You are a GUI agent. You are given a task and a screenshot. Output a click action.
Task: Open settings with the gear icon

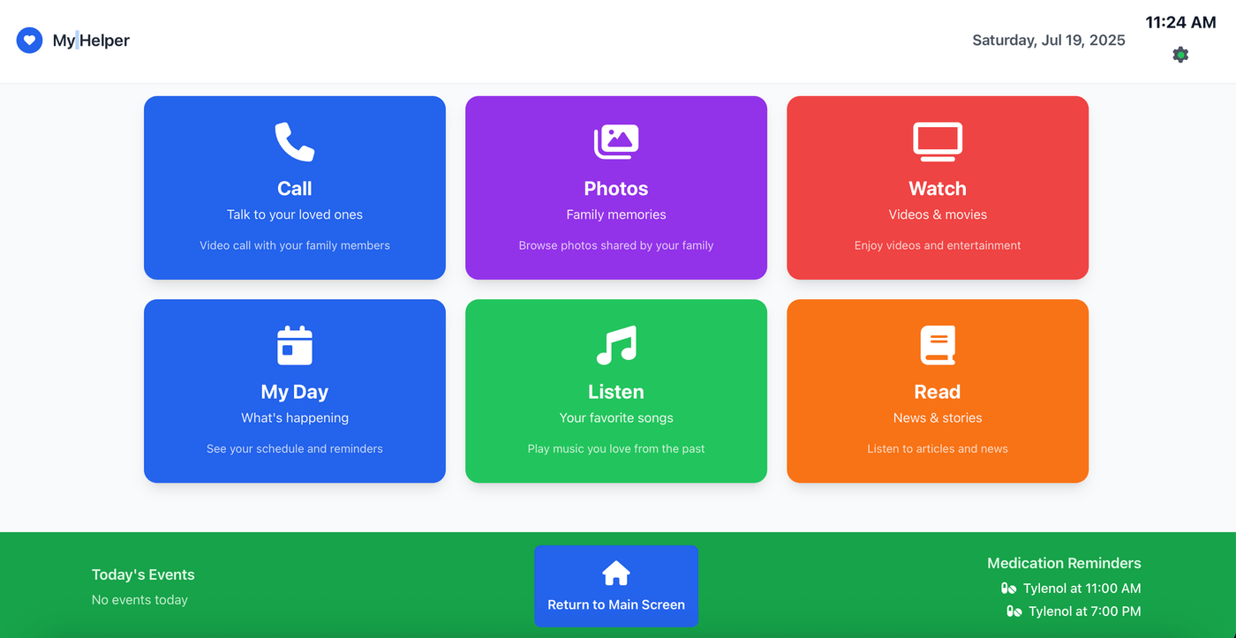[x=1180, y=55]
